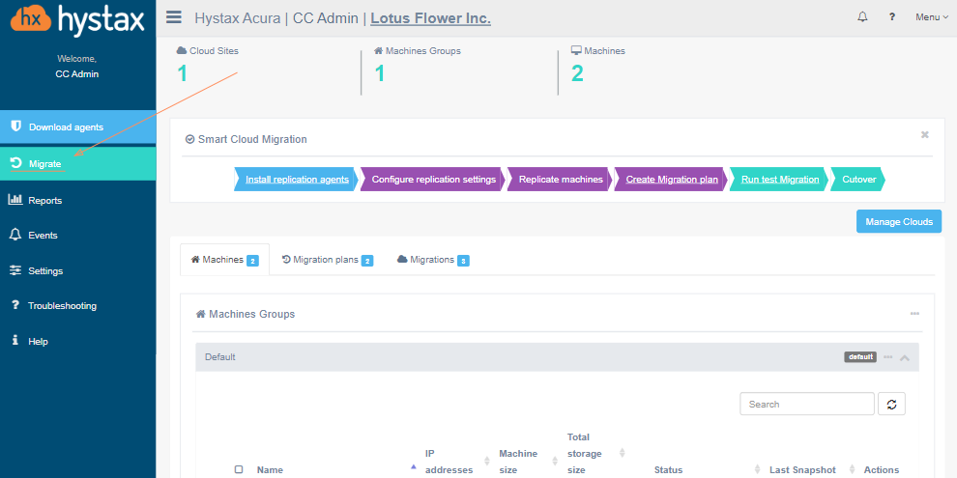Screen dimensions: 957x478
Task: Click the hamburger menu icon
Action: pos(174,16)
